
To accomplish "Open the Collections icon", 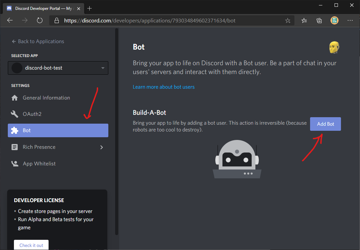I will tap(319, 21).
